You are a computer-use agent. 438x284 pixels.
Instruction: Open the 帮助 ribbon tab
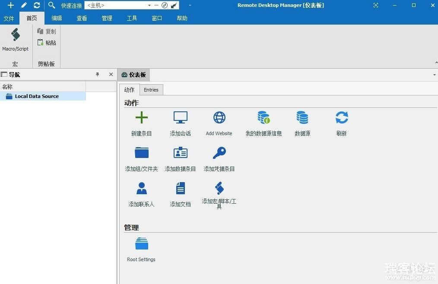pyautogui.click(x=182, y=18)
